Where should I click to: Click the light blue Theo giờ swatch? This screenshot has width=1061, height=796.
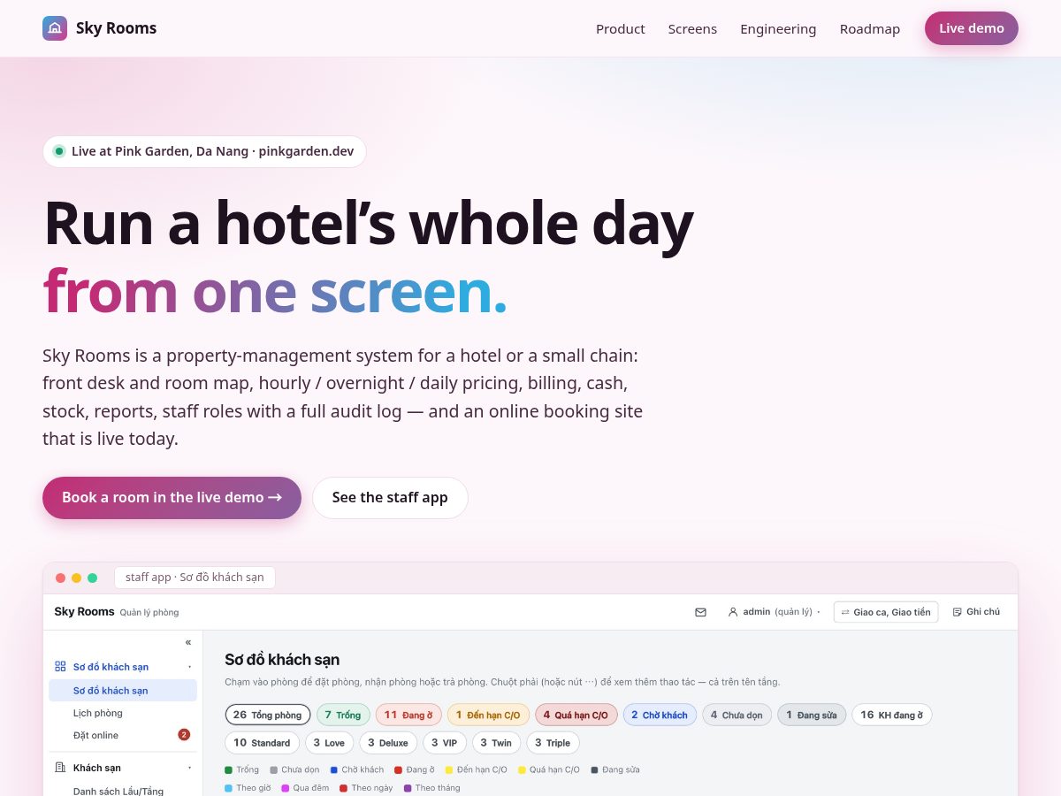pyautogui.click(x=229, y=788)
